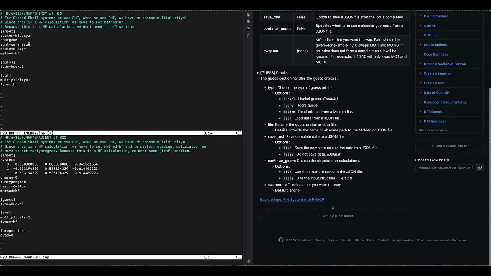Click the 'grad=0' line in the editor
This screenshot has width=491, height=276.
tap(7, 235)
